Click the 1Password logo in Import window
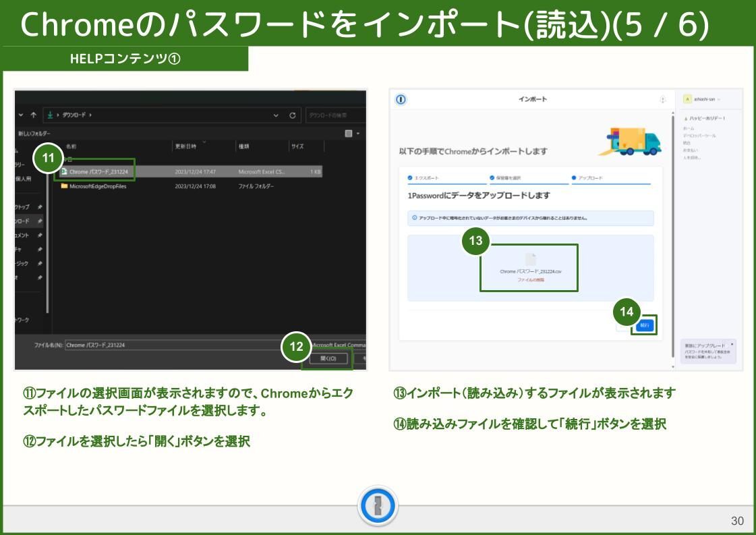756x535 pixels. (x=401, y=99)
